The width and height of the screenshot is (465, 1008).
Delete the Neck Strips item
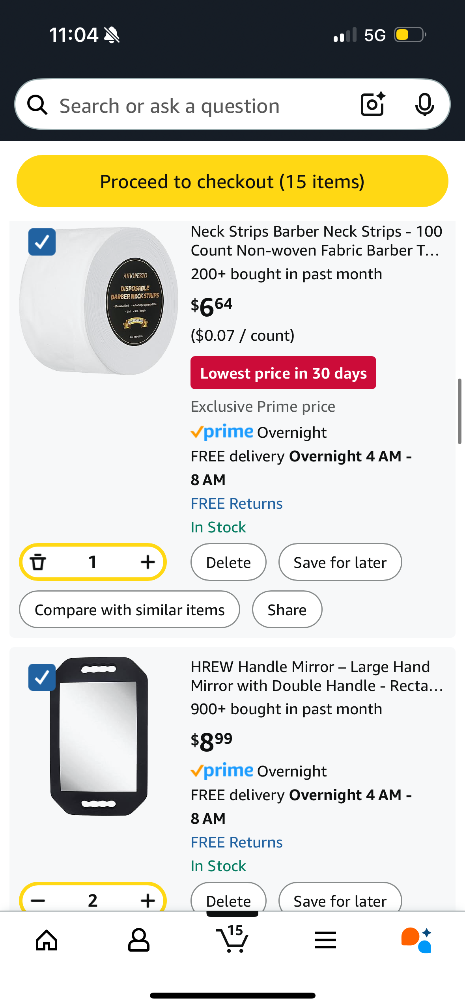coord(228,562)
